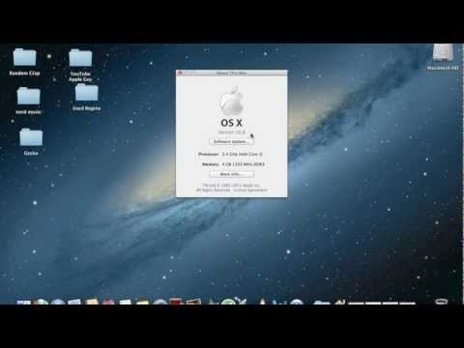Click the More Info button
The height and width of the screenshot is (348, 464).
(x=231, y=174)
